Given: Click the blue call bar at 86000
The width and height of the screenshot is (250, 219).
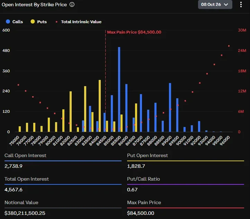Looking at the screenshot, I should tap(126, 108).
